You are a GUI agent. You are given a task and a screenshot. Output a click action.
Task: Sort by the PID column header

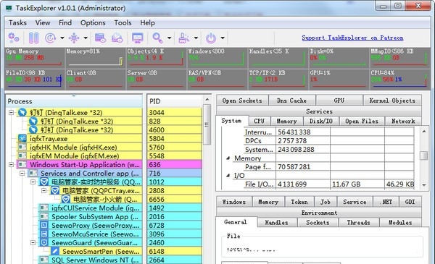click(175, 101)
